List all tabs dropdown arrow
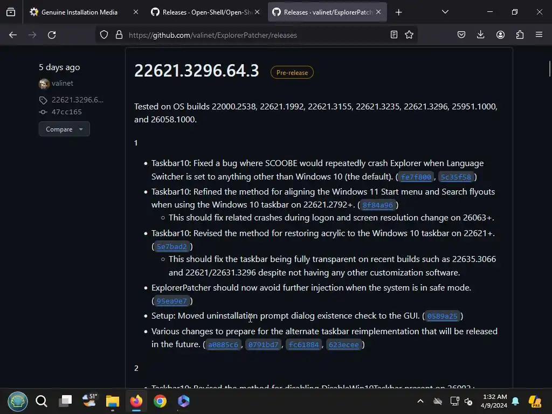 pos(445,12)
